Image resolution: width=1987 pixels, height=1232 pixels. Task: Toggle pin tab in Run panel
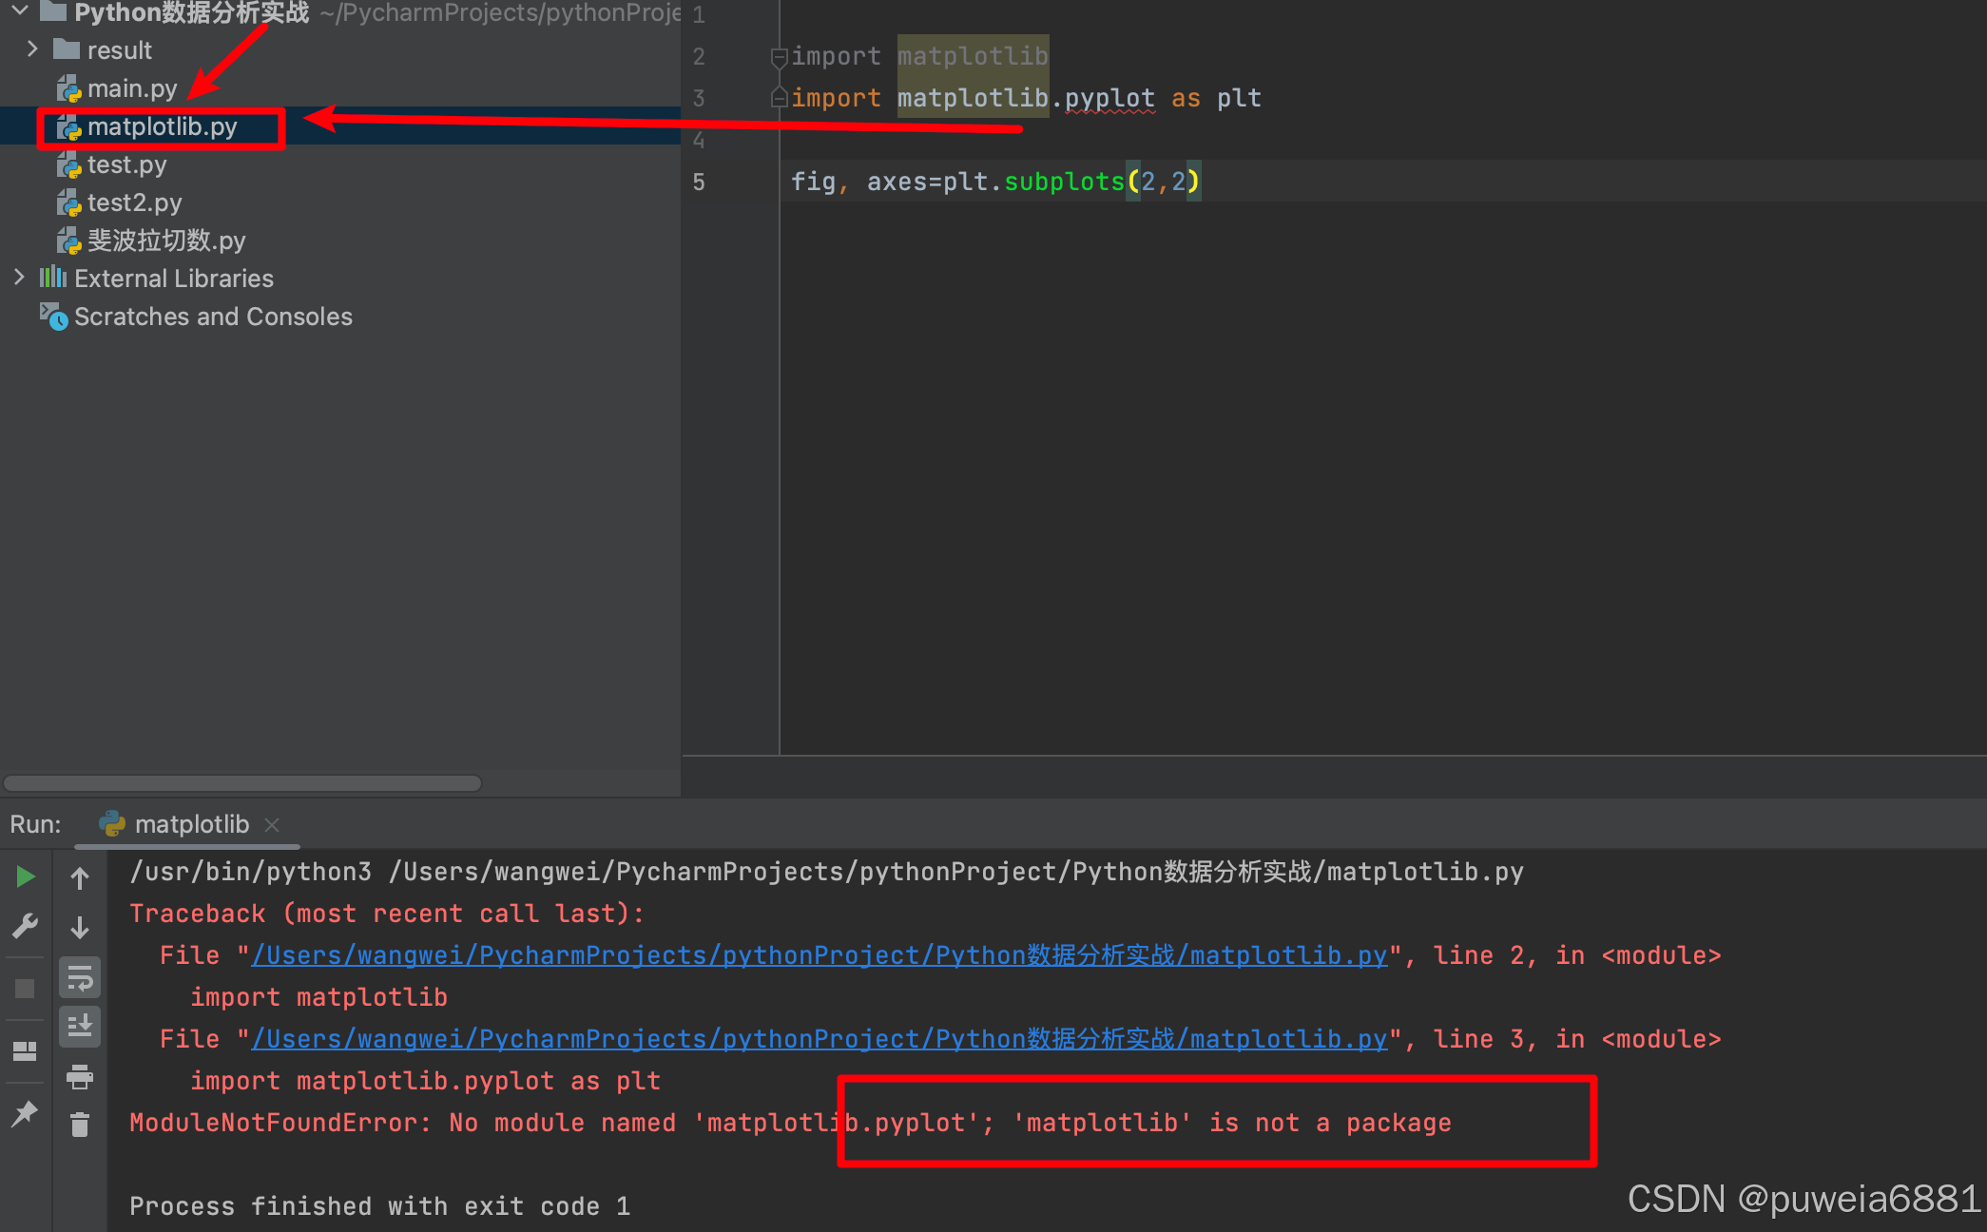point(26,1113)
